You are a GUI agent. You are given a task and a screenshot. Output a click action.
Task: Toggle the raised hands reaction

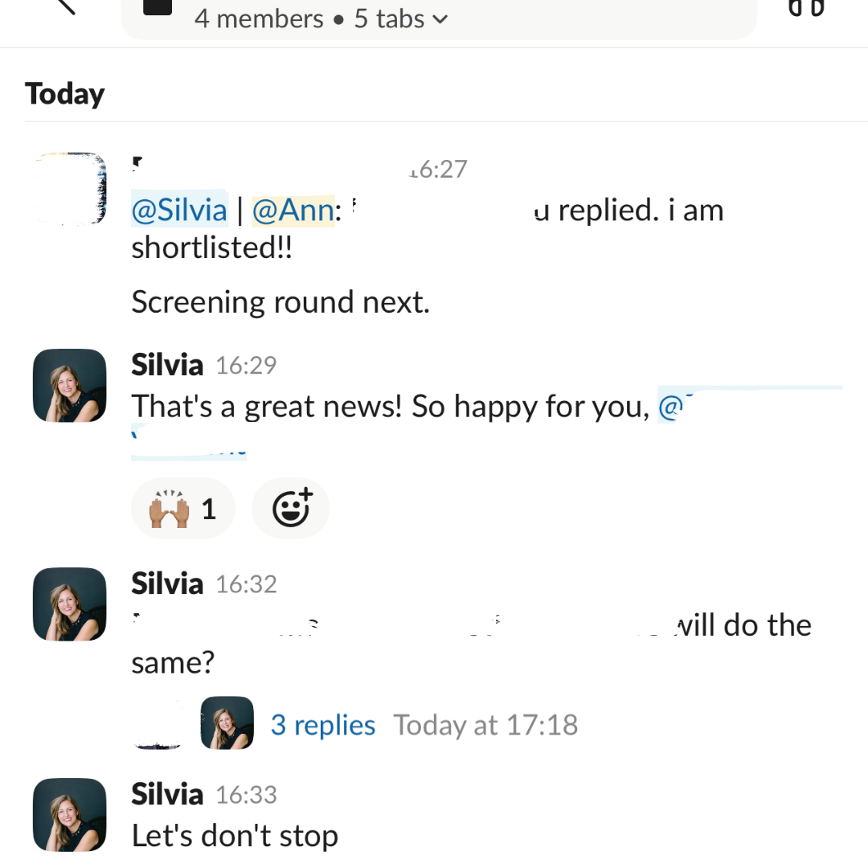(x=182, y=508)
